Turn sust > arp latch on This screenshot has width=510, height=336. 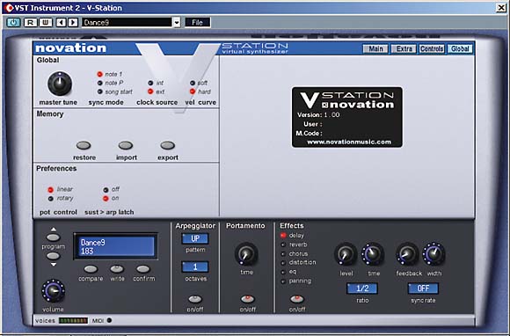pyautogui.click(x=106, y=198)
